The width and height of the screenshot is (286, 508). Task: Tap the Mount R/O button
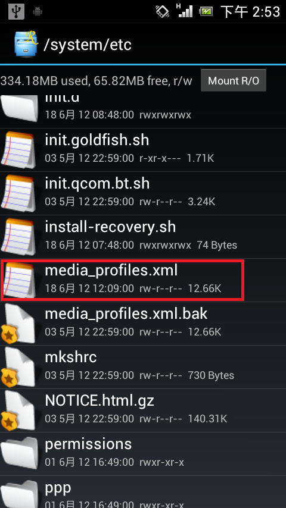(x=234, y=80)
